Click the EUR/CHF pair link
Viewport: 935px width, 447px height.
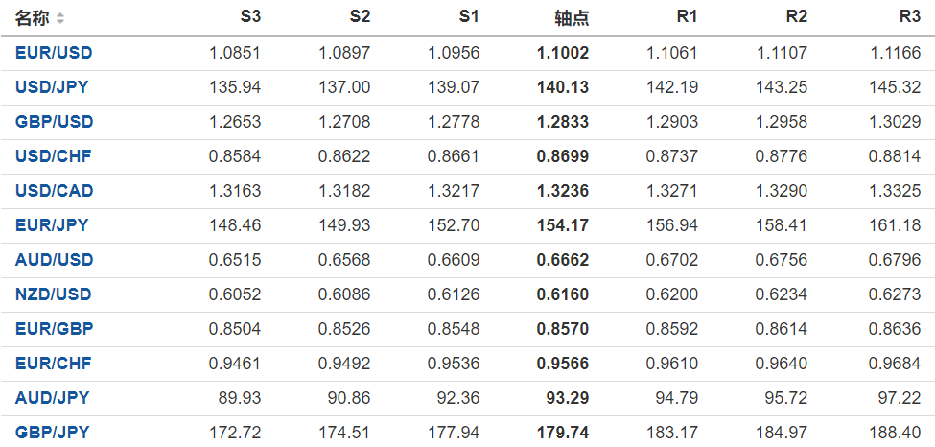[x=53, y=364]
